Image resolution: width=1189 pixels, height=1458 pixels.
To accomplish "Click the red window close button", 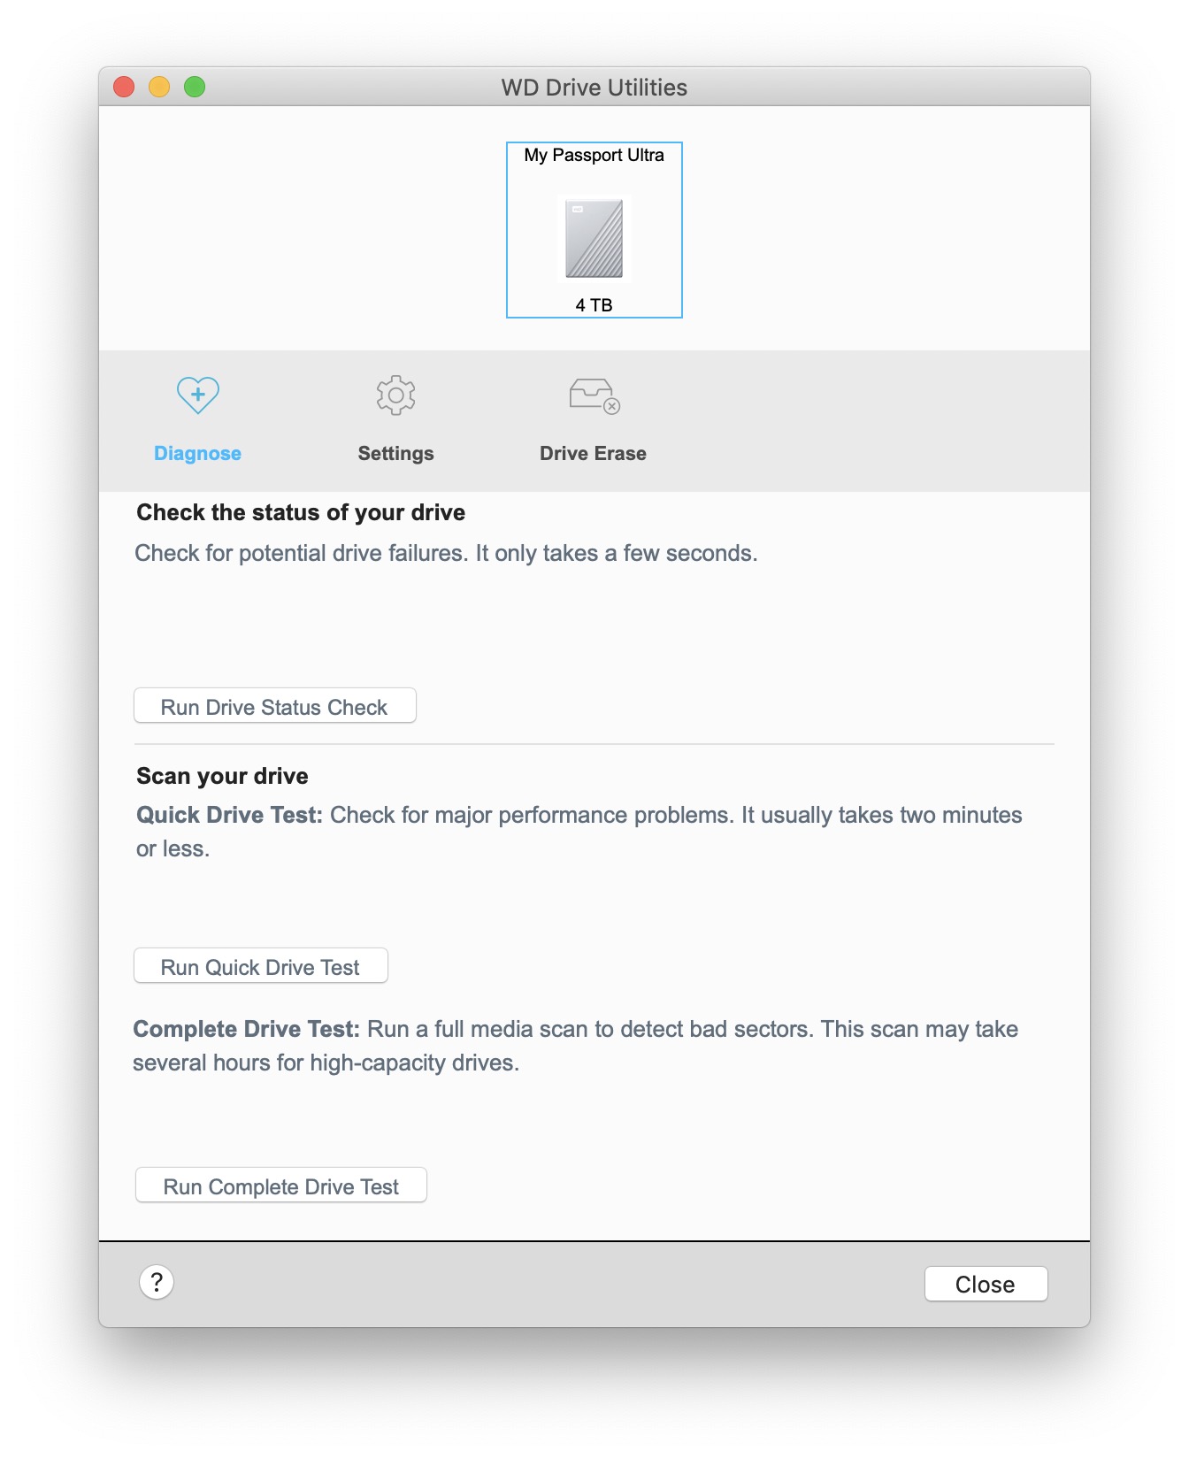I will coord(124,87).
